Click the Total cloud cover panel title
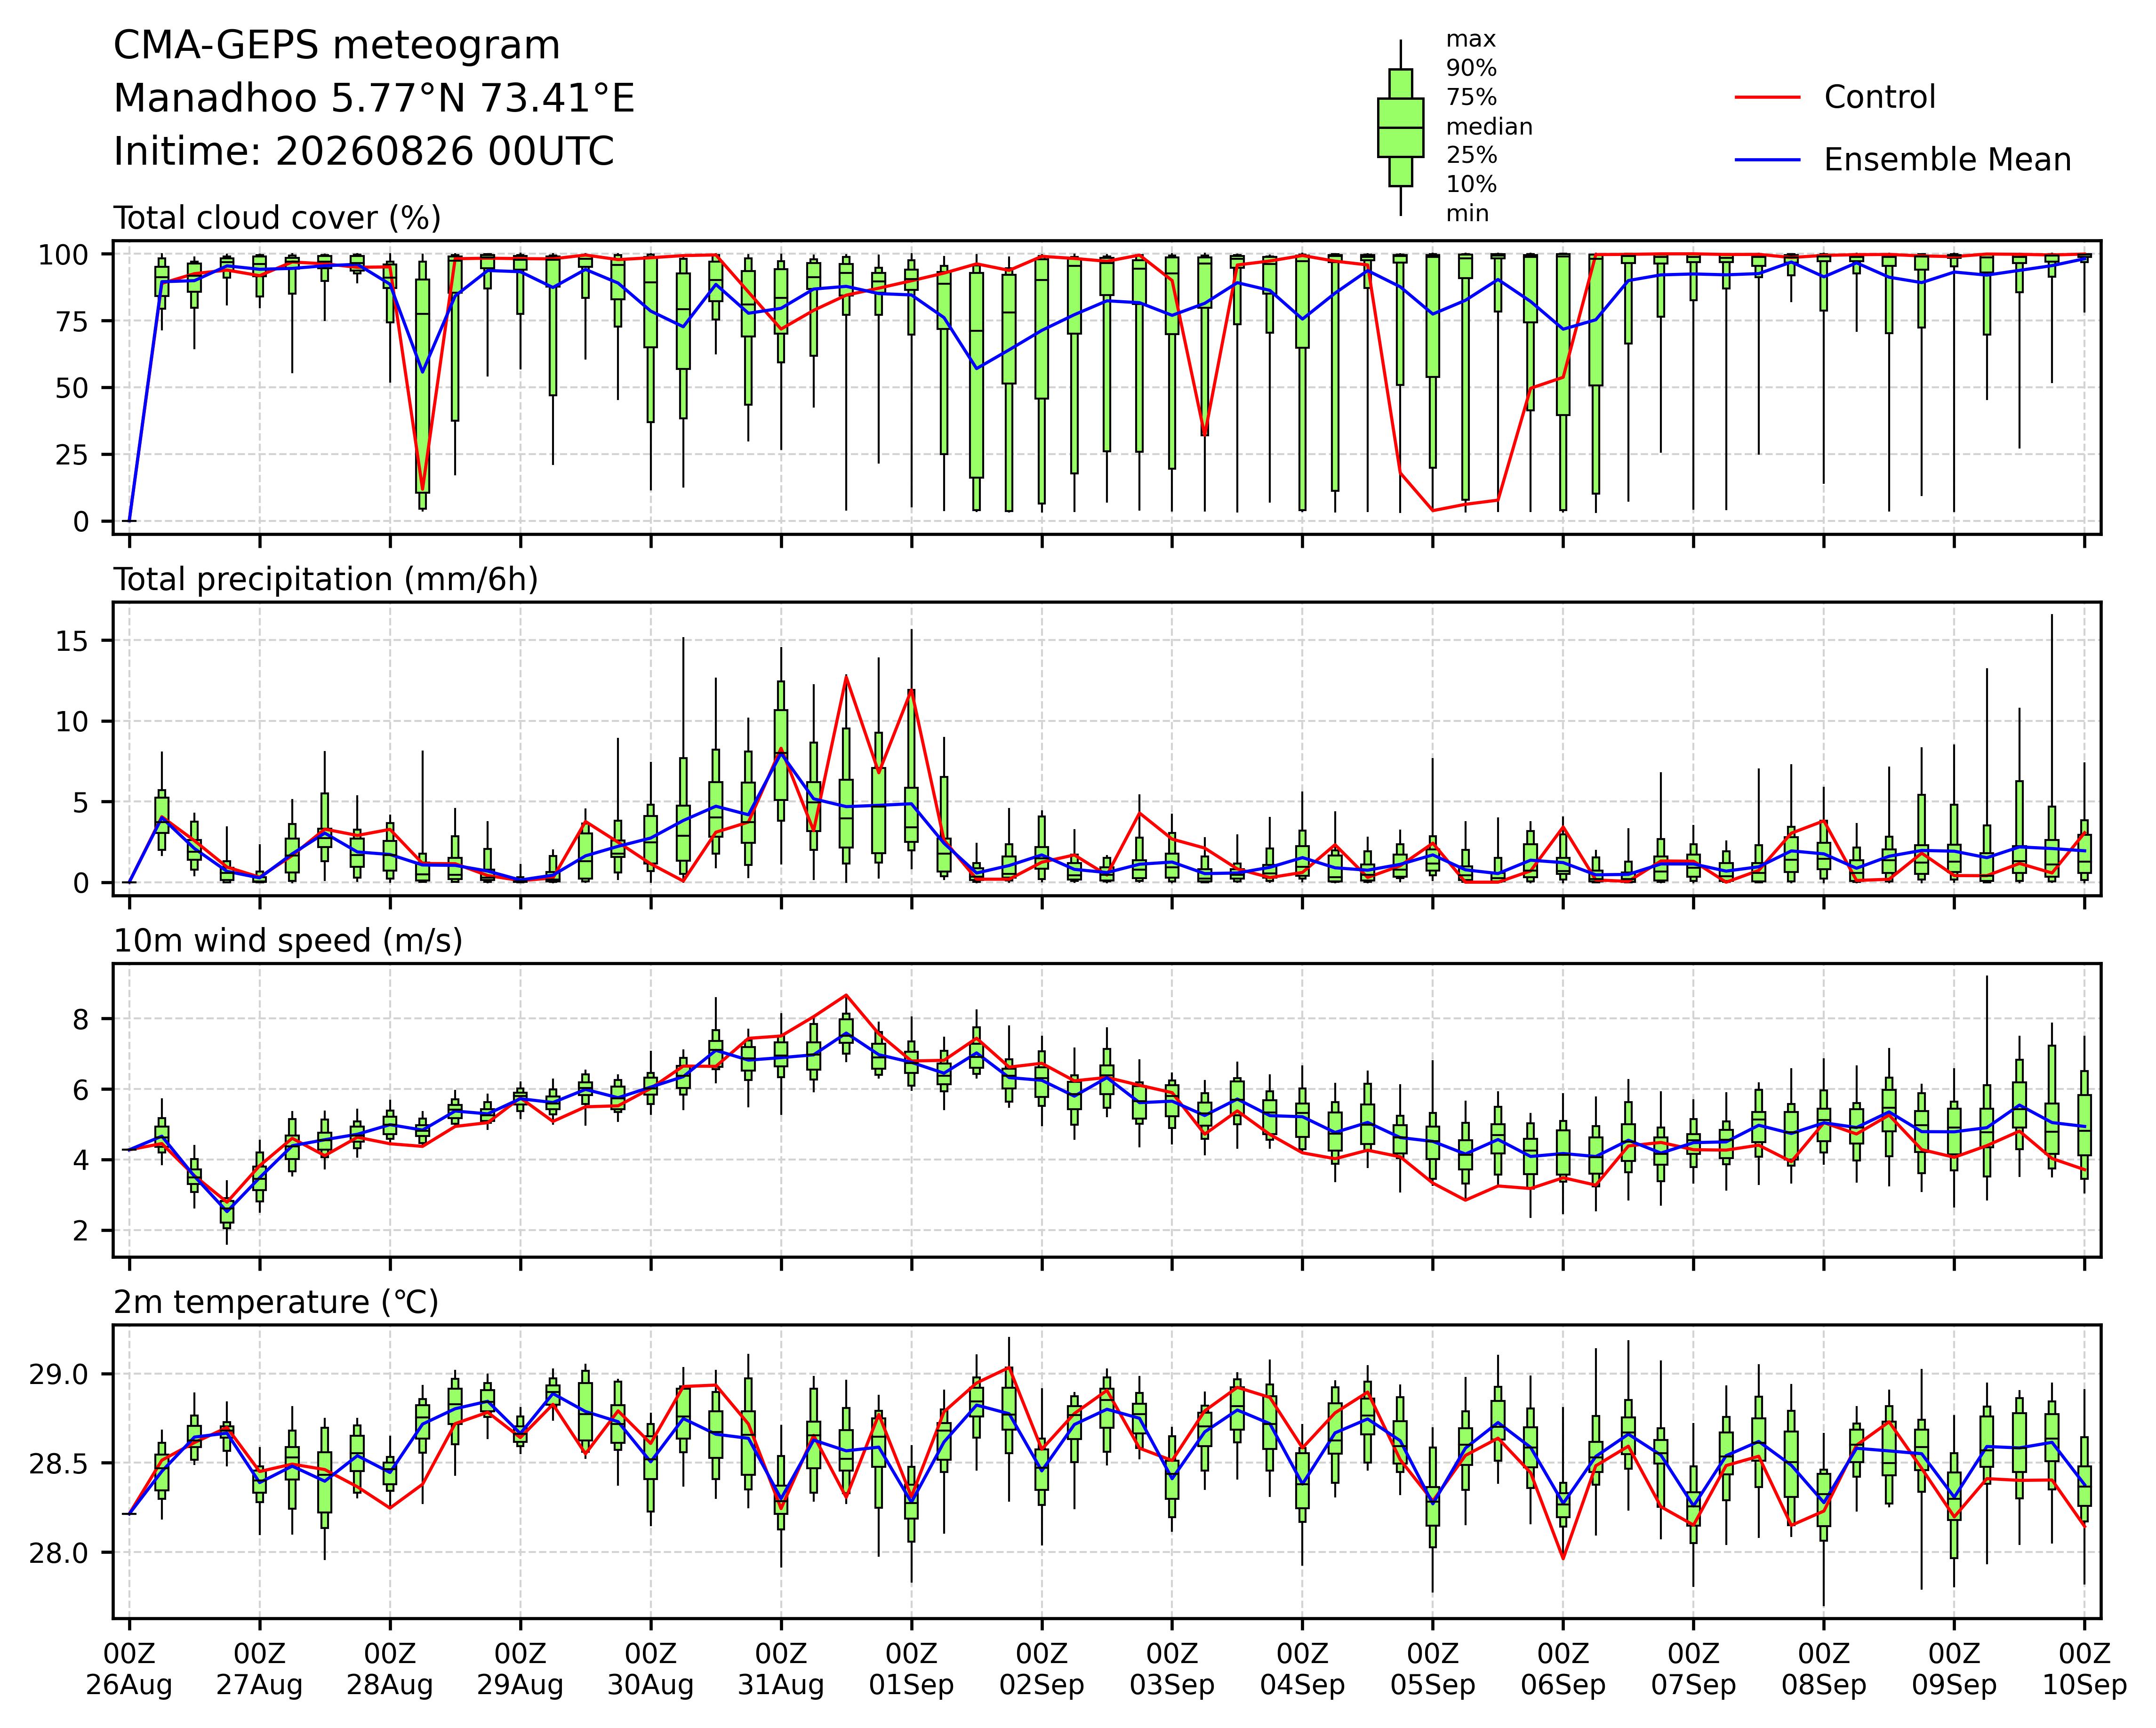Screen dimensions: 2156x1728 pos(277,218)
